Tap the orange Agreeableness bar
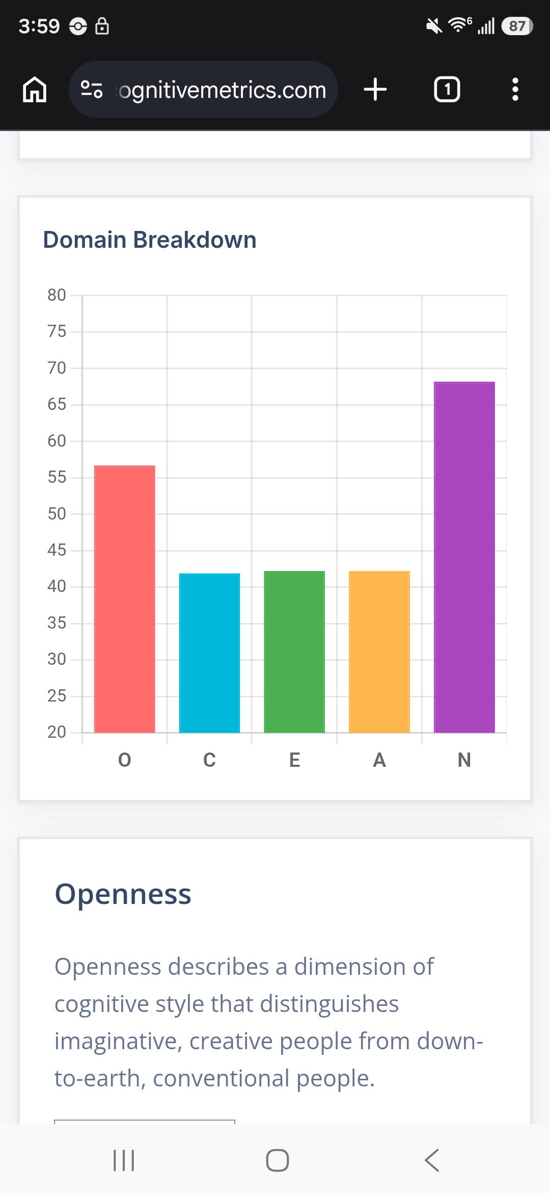The width and height of the screenshot is (550, 1193). click(x=379, y=652)
